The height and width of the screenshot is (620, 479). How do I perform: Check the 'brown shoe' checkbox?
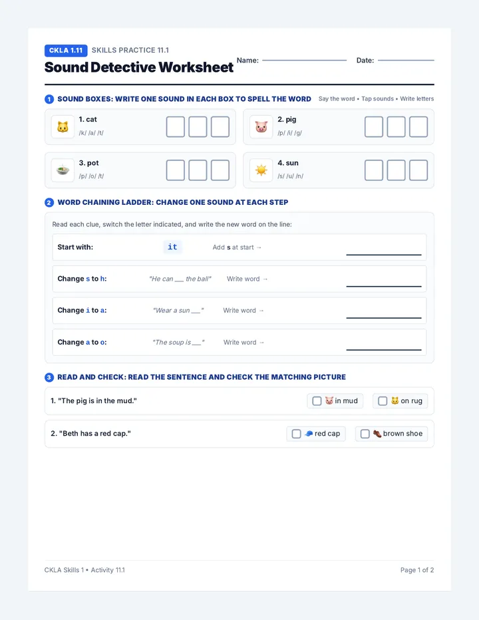coord(365,434)
